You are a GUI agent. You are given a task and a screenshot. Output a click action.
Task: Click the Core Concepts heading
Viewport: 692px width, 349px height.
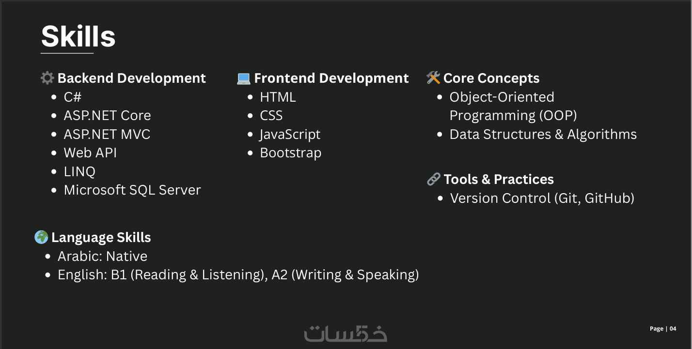click(491, 78)
